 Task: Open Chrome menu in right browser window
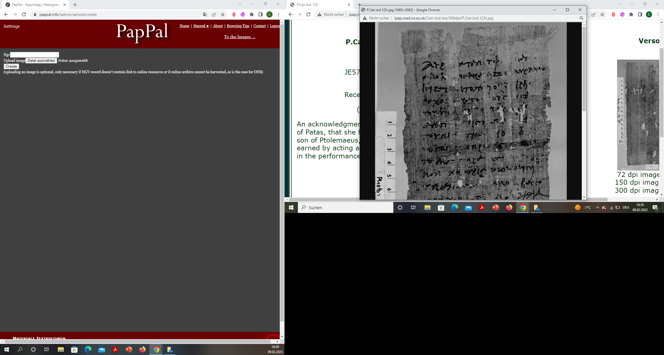pyautogui.click(x=658, y=14)
